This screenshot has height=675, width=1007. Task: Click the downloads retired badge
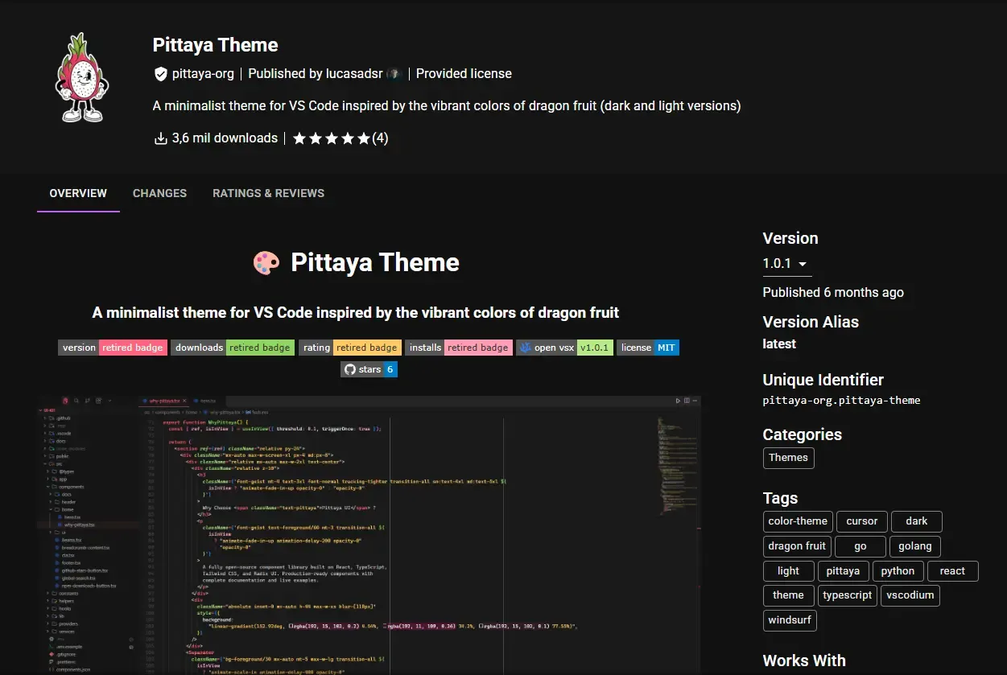pyautogui.click(x=233, y=348)
